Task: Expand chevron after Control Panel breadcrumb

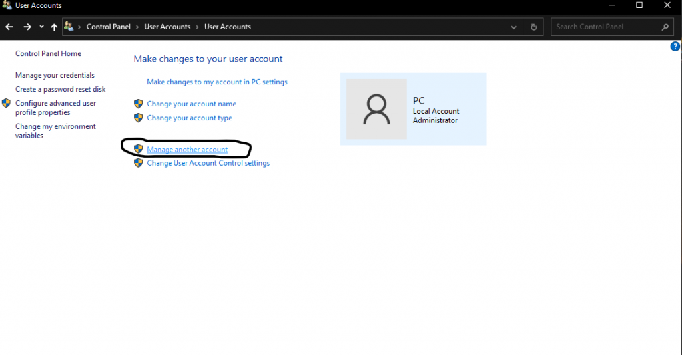Action: point(137,27)
